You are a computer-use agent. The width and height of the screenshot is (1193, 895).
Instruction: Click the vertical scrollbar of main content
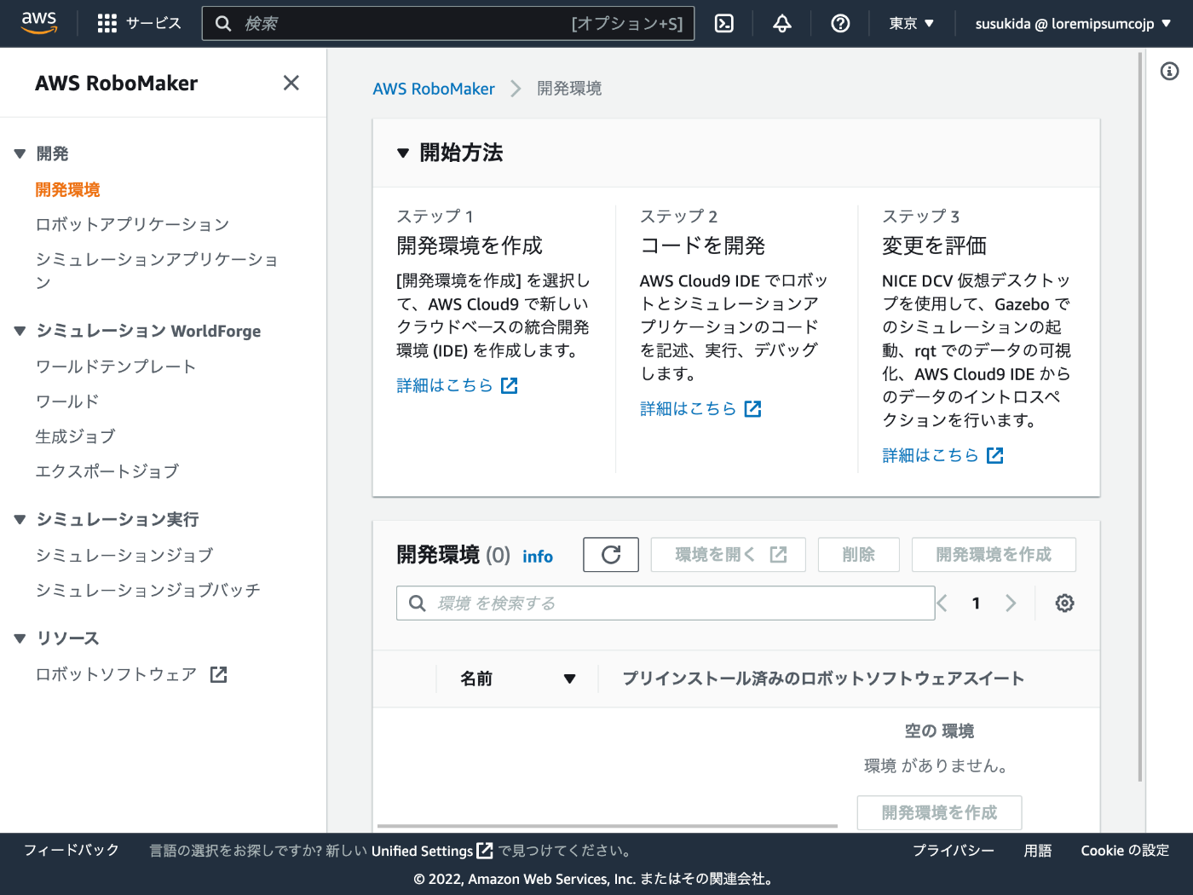(x=1140, y=417)
